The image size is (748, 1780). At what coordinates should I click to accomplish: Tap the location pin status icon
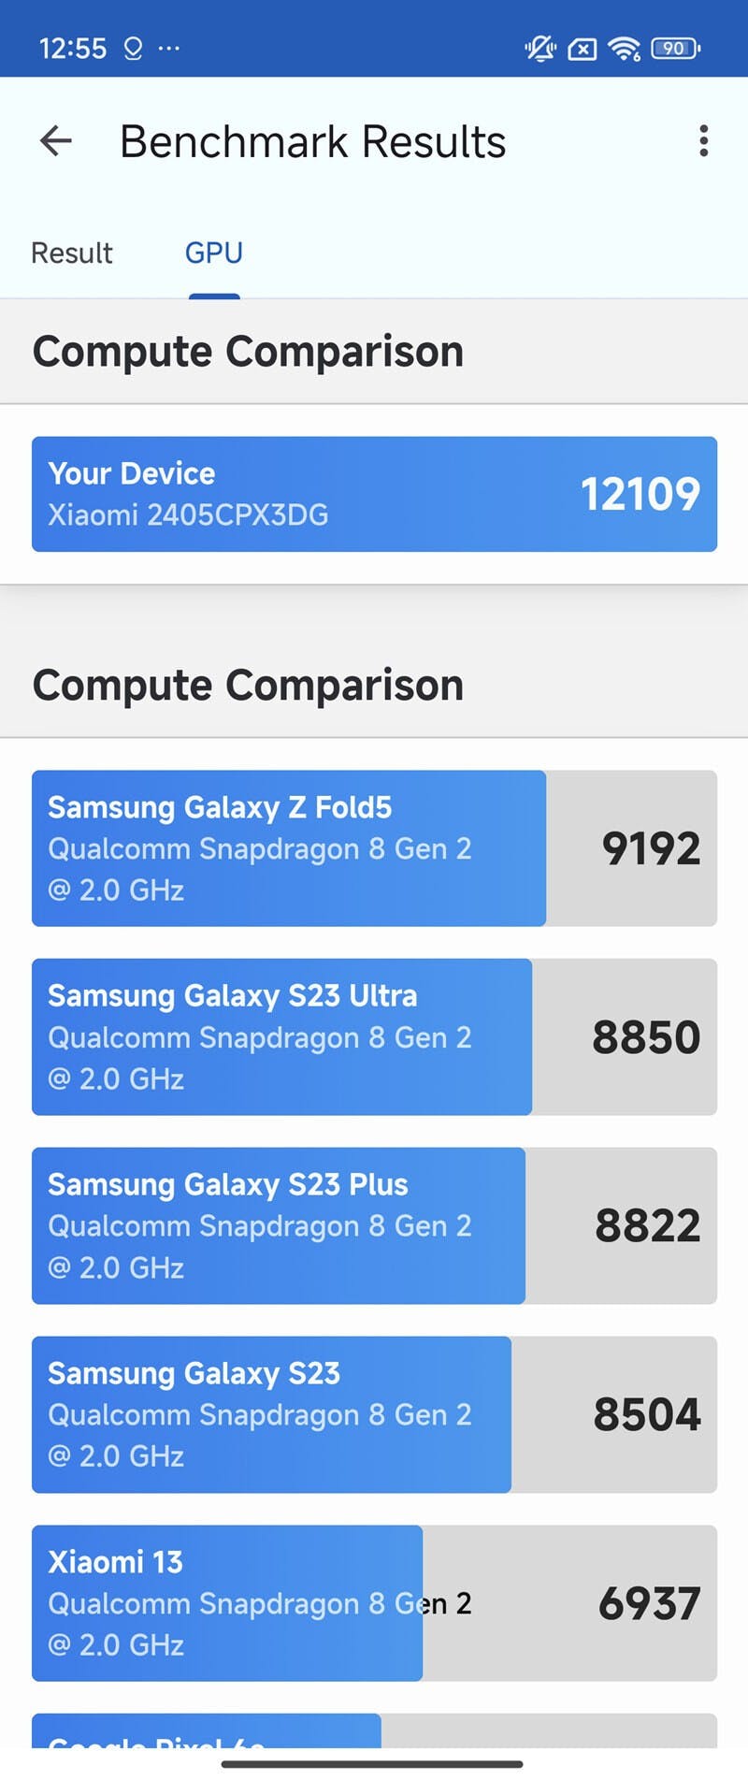click(x=134, y=48)
